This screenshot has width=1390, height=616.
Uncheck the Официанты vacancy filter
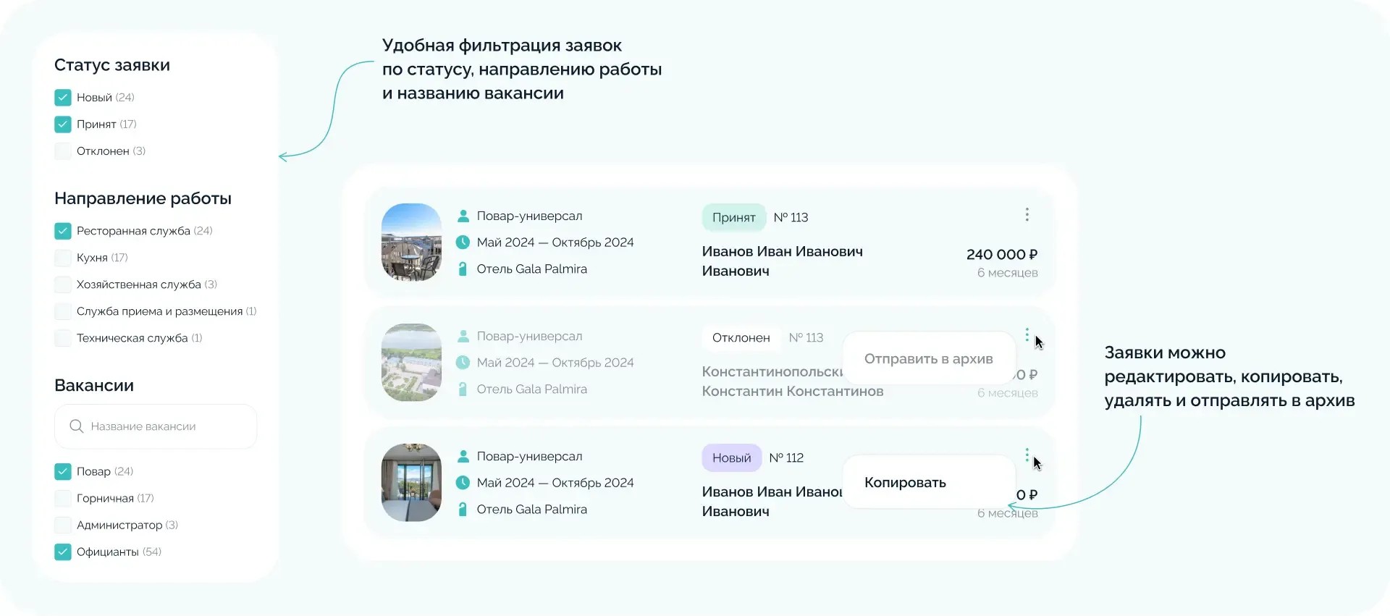pos(63,552)
